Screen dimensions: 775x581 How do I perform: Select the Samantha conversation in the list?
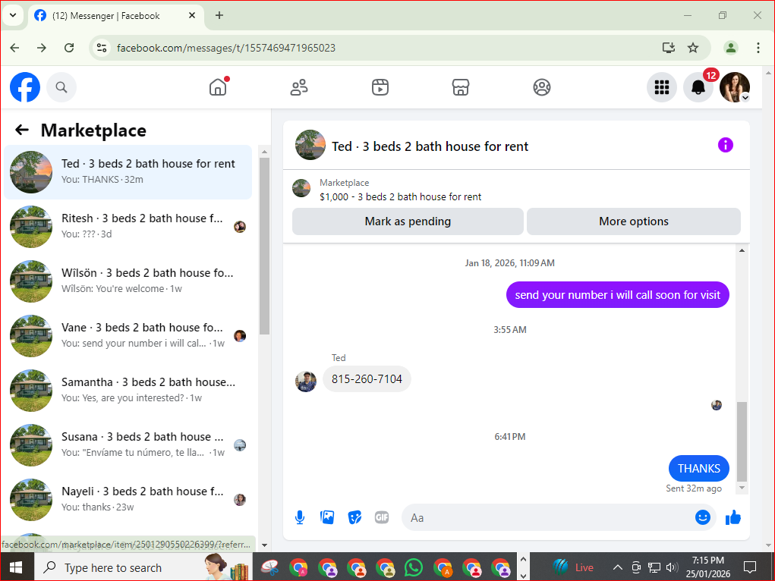pyautogui.click(x=128, y=391)
